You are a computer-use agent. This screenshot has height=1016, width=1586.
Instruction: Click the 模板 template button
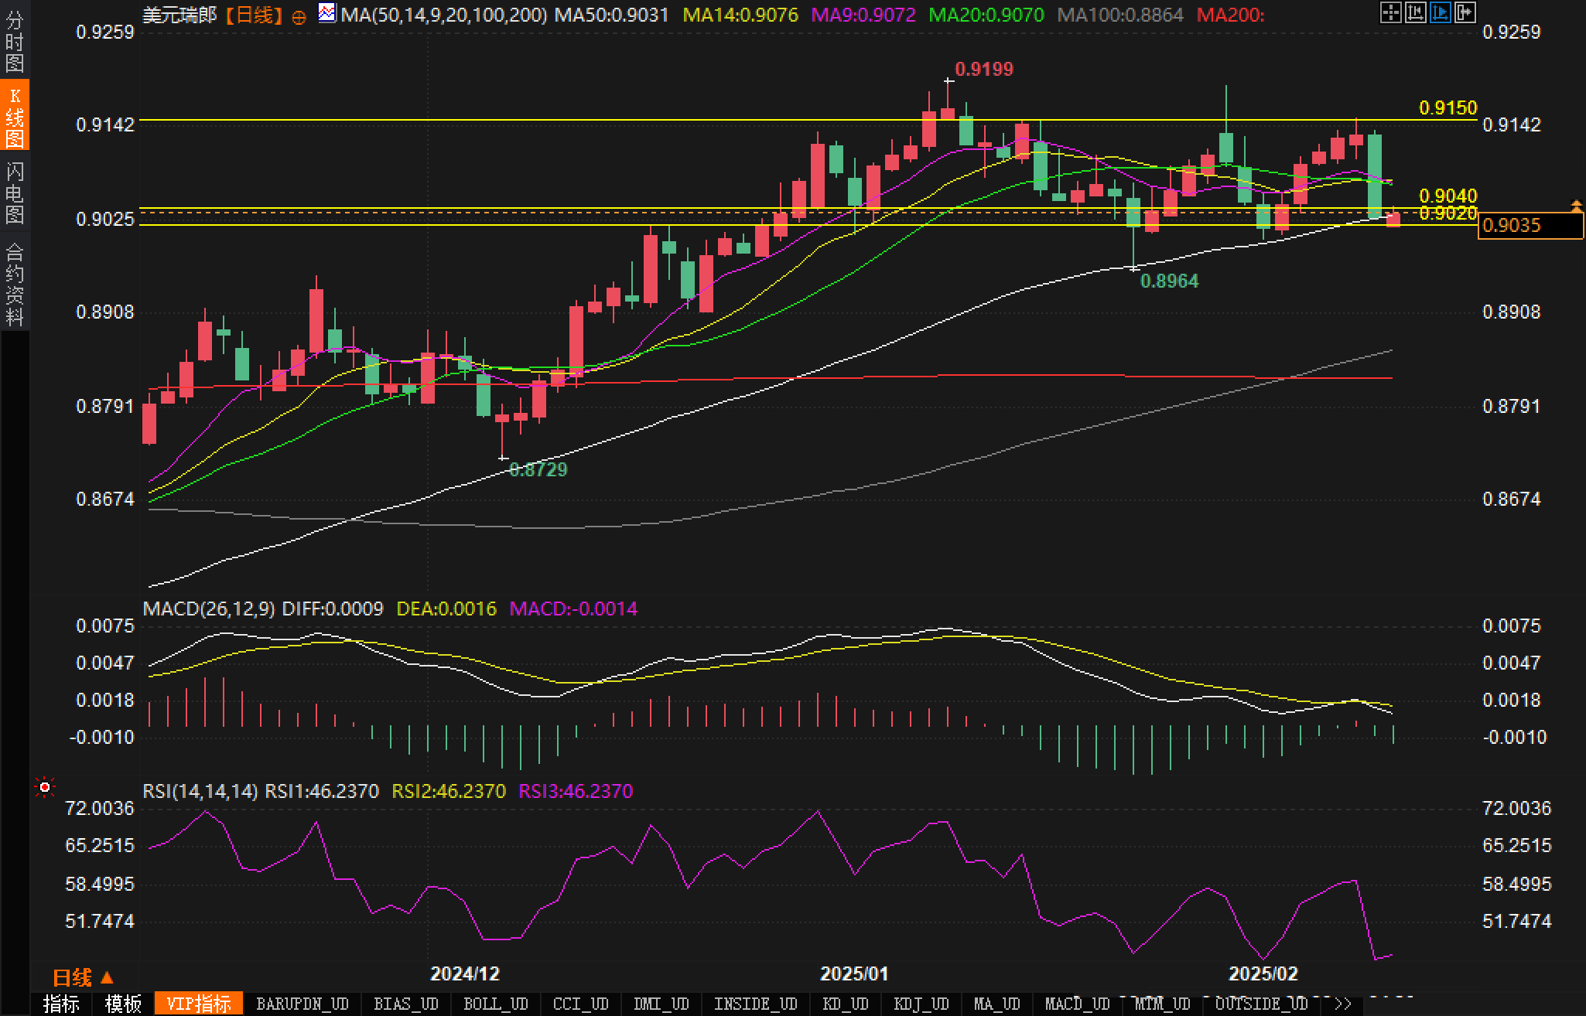pos(123,1004)
